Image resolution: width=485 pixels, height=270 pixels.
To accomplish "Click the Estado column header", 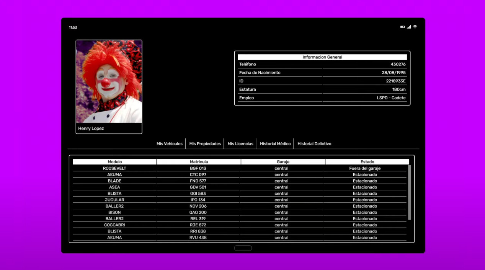I will coord(367,162).
